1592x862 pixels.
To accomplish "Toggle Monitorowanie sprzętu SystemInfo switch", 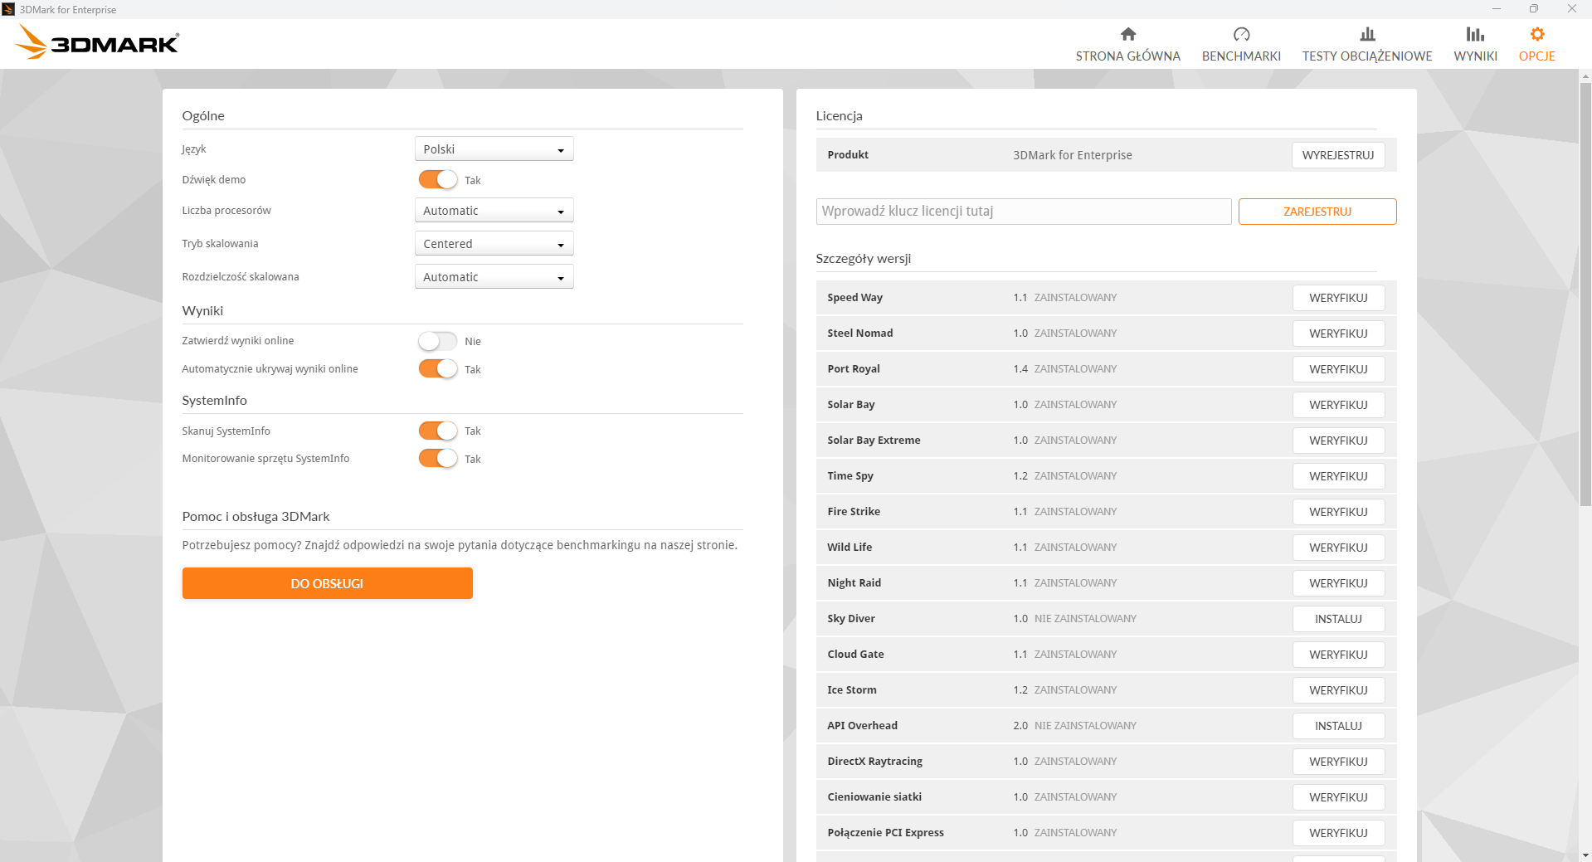I will [x=438, y=458].
